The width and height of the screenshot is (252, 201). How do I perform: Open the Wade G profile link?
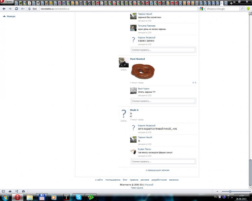coord(134,110)
